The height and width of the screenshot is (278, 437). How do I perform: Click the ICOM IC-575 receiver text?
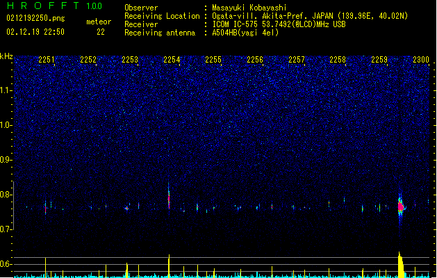pos(279,24)
